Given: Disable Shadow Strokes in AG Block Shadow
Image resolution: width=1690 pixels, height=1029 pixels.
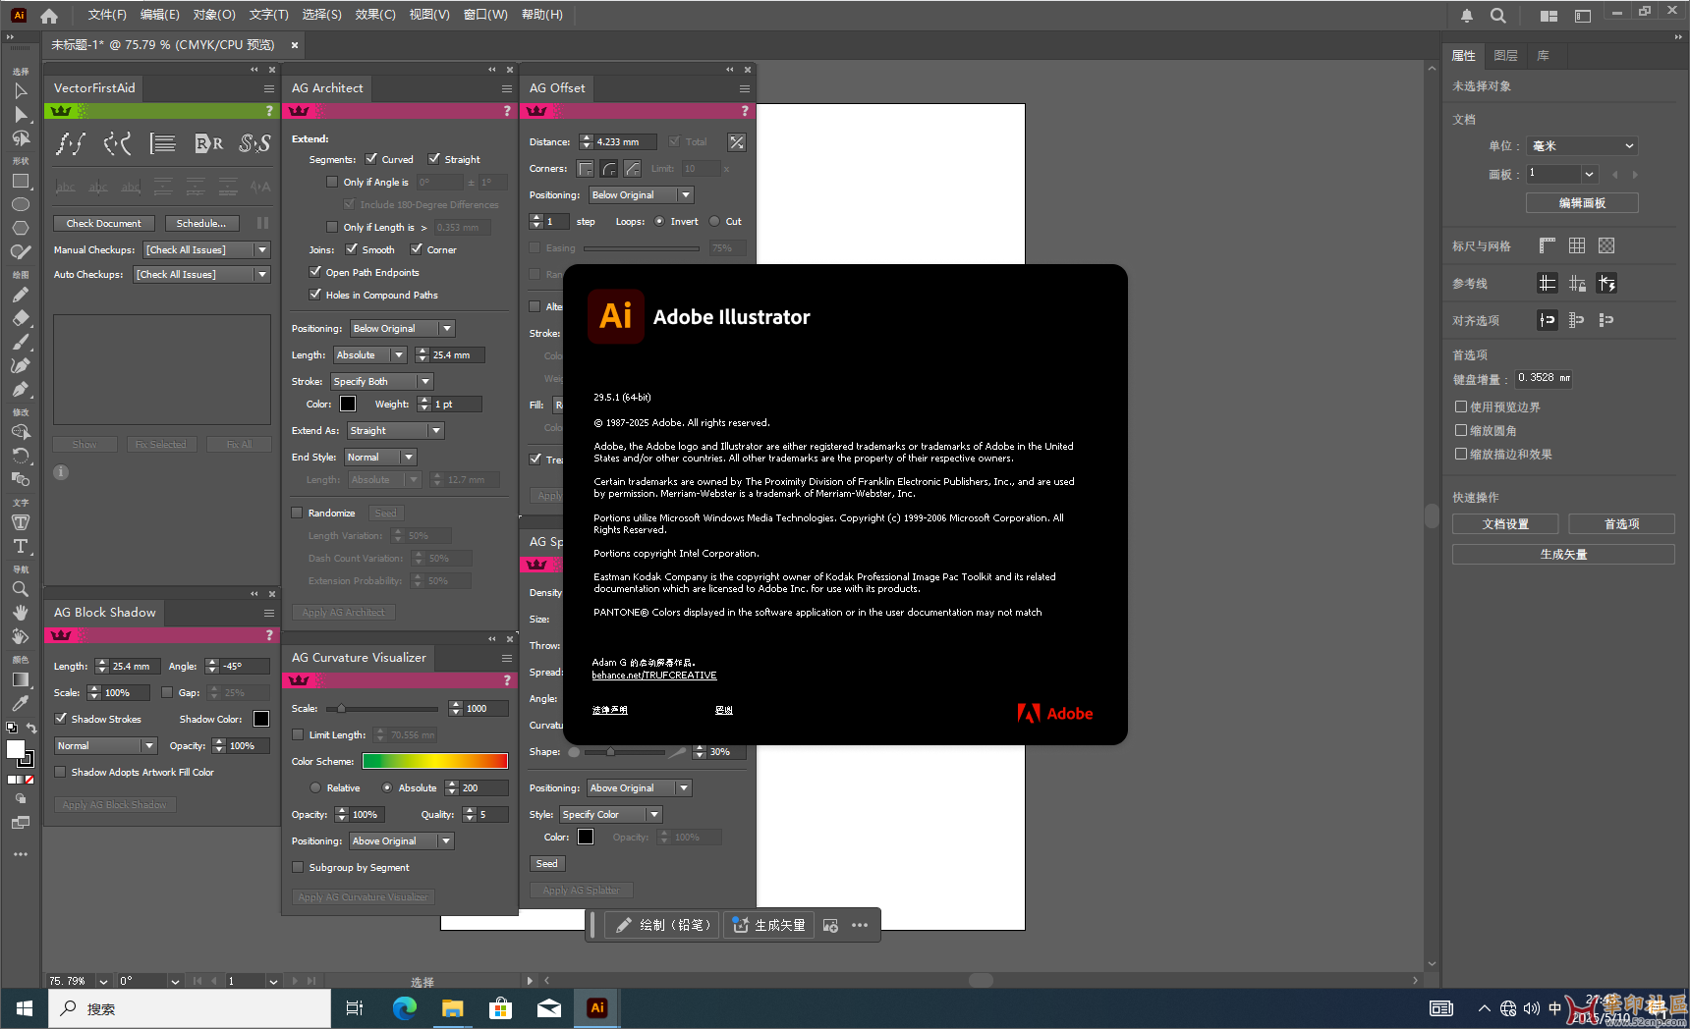Looking at the screenshot, I should click(61, 719).
